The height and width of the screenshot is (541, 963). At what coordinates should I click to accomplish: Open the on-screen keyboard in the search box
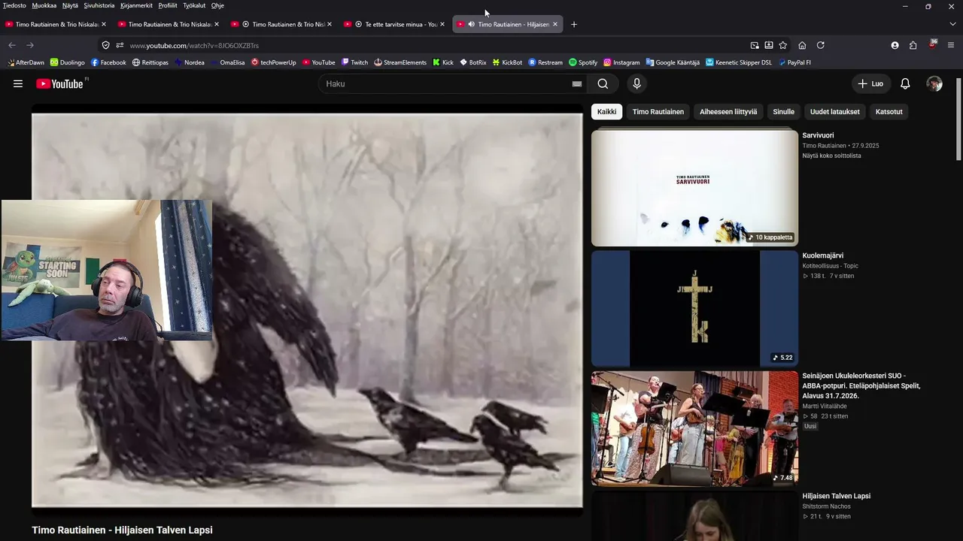(x=577, y=84)
